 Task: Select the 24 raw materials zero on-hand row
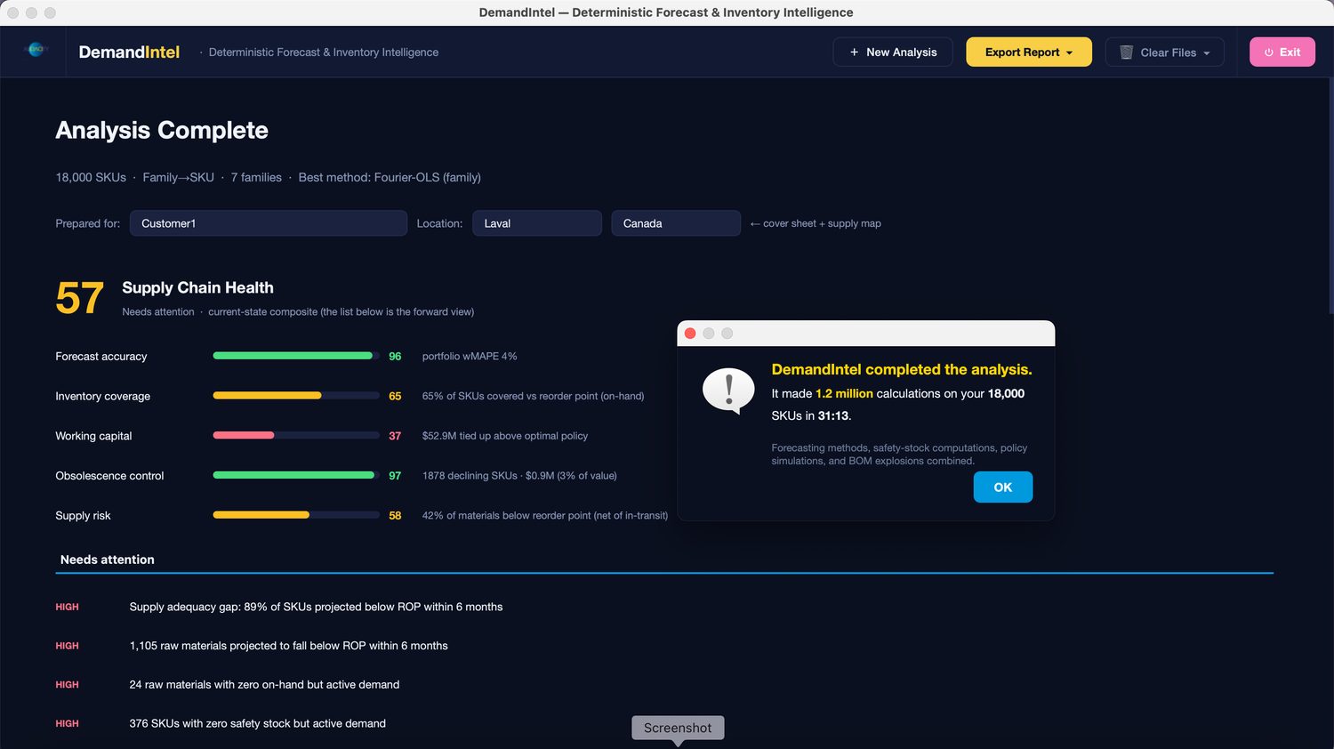tap(664, 685)
